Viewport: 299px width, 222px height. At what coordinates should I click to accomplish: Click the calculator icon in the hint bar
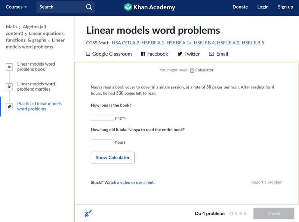pyautogui.click(x=192, y=70)
